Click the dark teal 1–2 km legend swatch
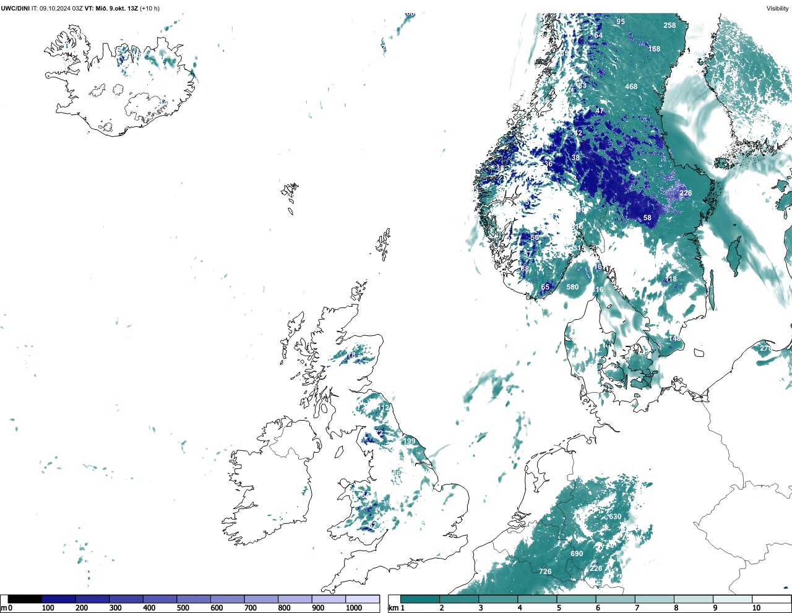This screenshot has width=792, height=613. pyautogui.click(x=420, y=599)
